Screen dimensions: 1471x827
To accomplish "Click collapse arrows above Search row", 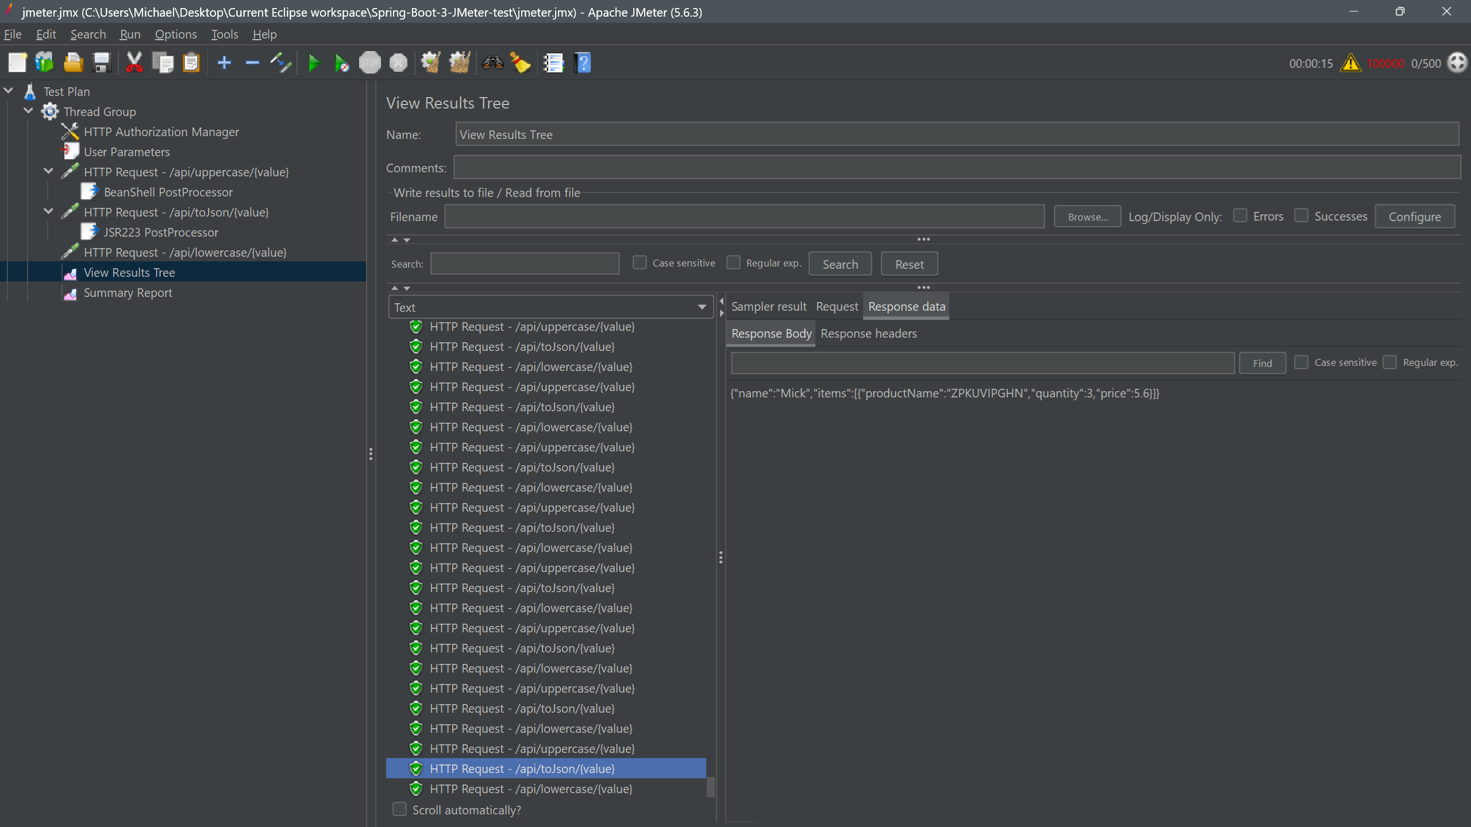I will tap(401, 239).
